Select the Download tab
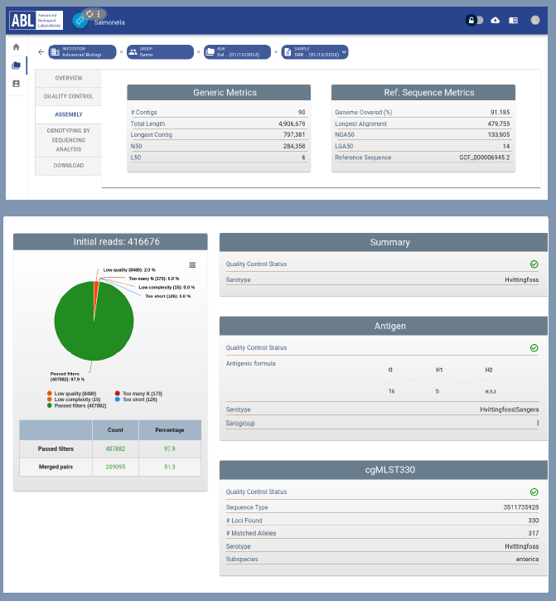Image resolution: width=556 pixels, height=601 pixels. pos(69,166)
